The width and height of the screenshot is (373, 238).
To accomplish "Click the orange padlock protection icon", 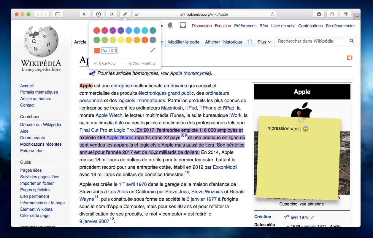I will [x=350, y=57].
